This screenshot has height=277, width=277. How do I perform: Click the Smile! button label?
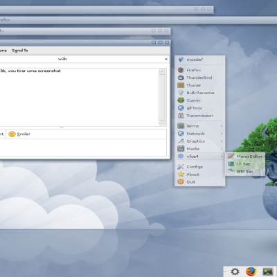(24, 134)
